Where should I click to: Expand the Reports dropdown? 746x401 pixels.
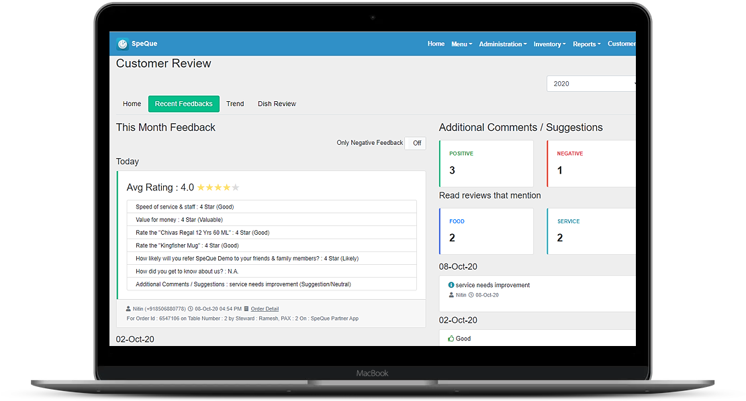(x=586, y=44)
